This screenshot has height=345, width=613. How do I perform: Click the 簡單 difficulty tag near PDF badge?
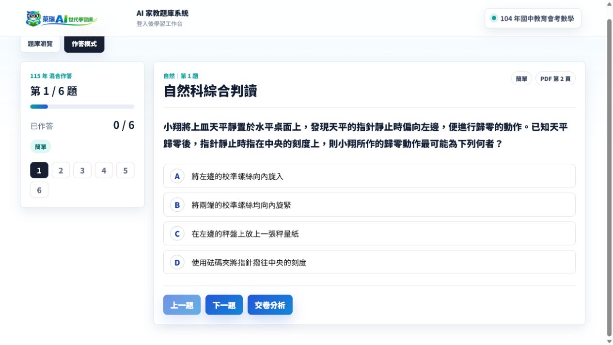(521, 78)
